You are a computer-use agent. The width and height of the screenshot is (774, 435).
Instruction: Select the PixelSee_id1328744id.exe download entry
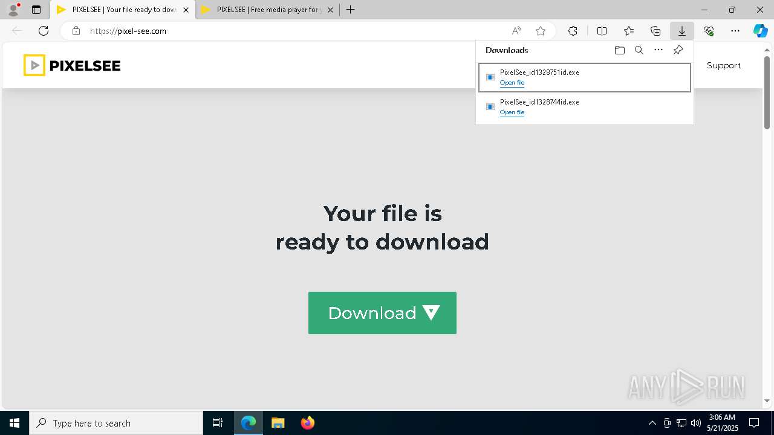(x=585, y=107)
